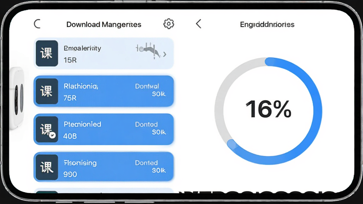Click the 15R value under Emcalerhity
The height and width of the screenshot is (204, 363).
click(x=70, y=60)
